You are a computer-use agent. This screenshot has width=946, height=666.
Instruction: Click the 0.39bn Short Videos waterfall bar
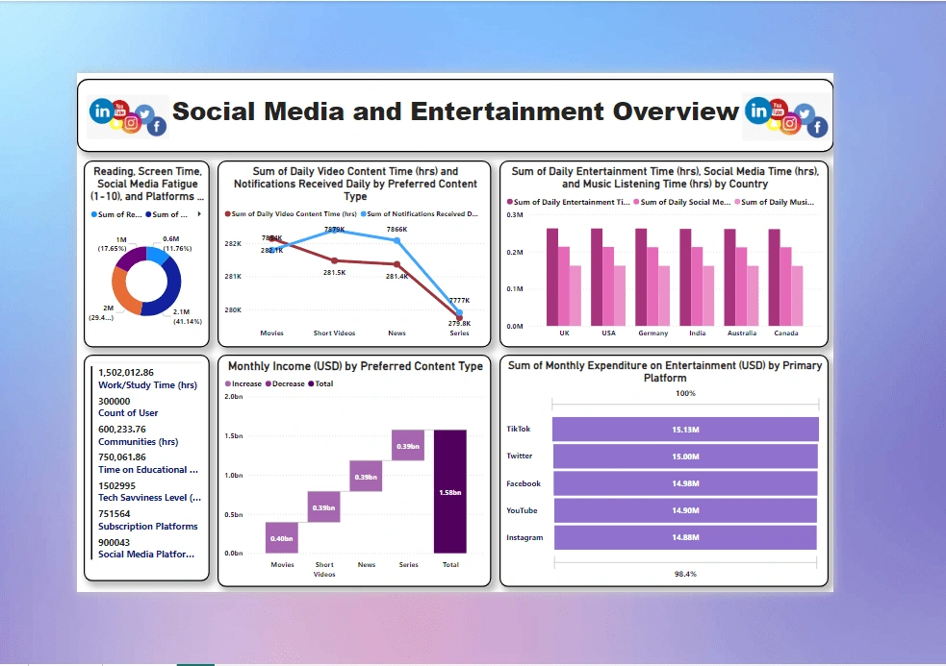point(324,506)
